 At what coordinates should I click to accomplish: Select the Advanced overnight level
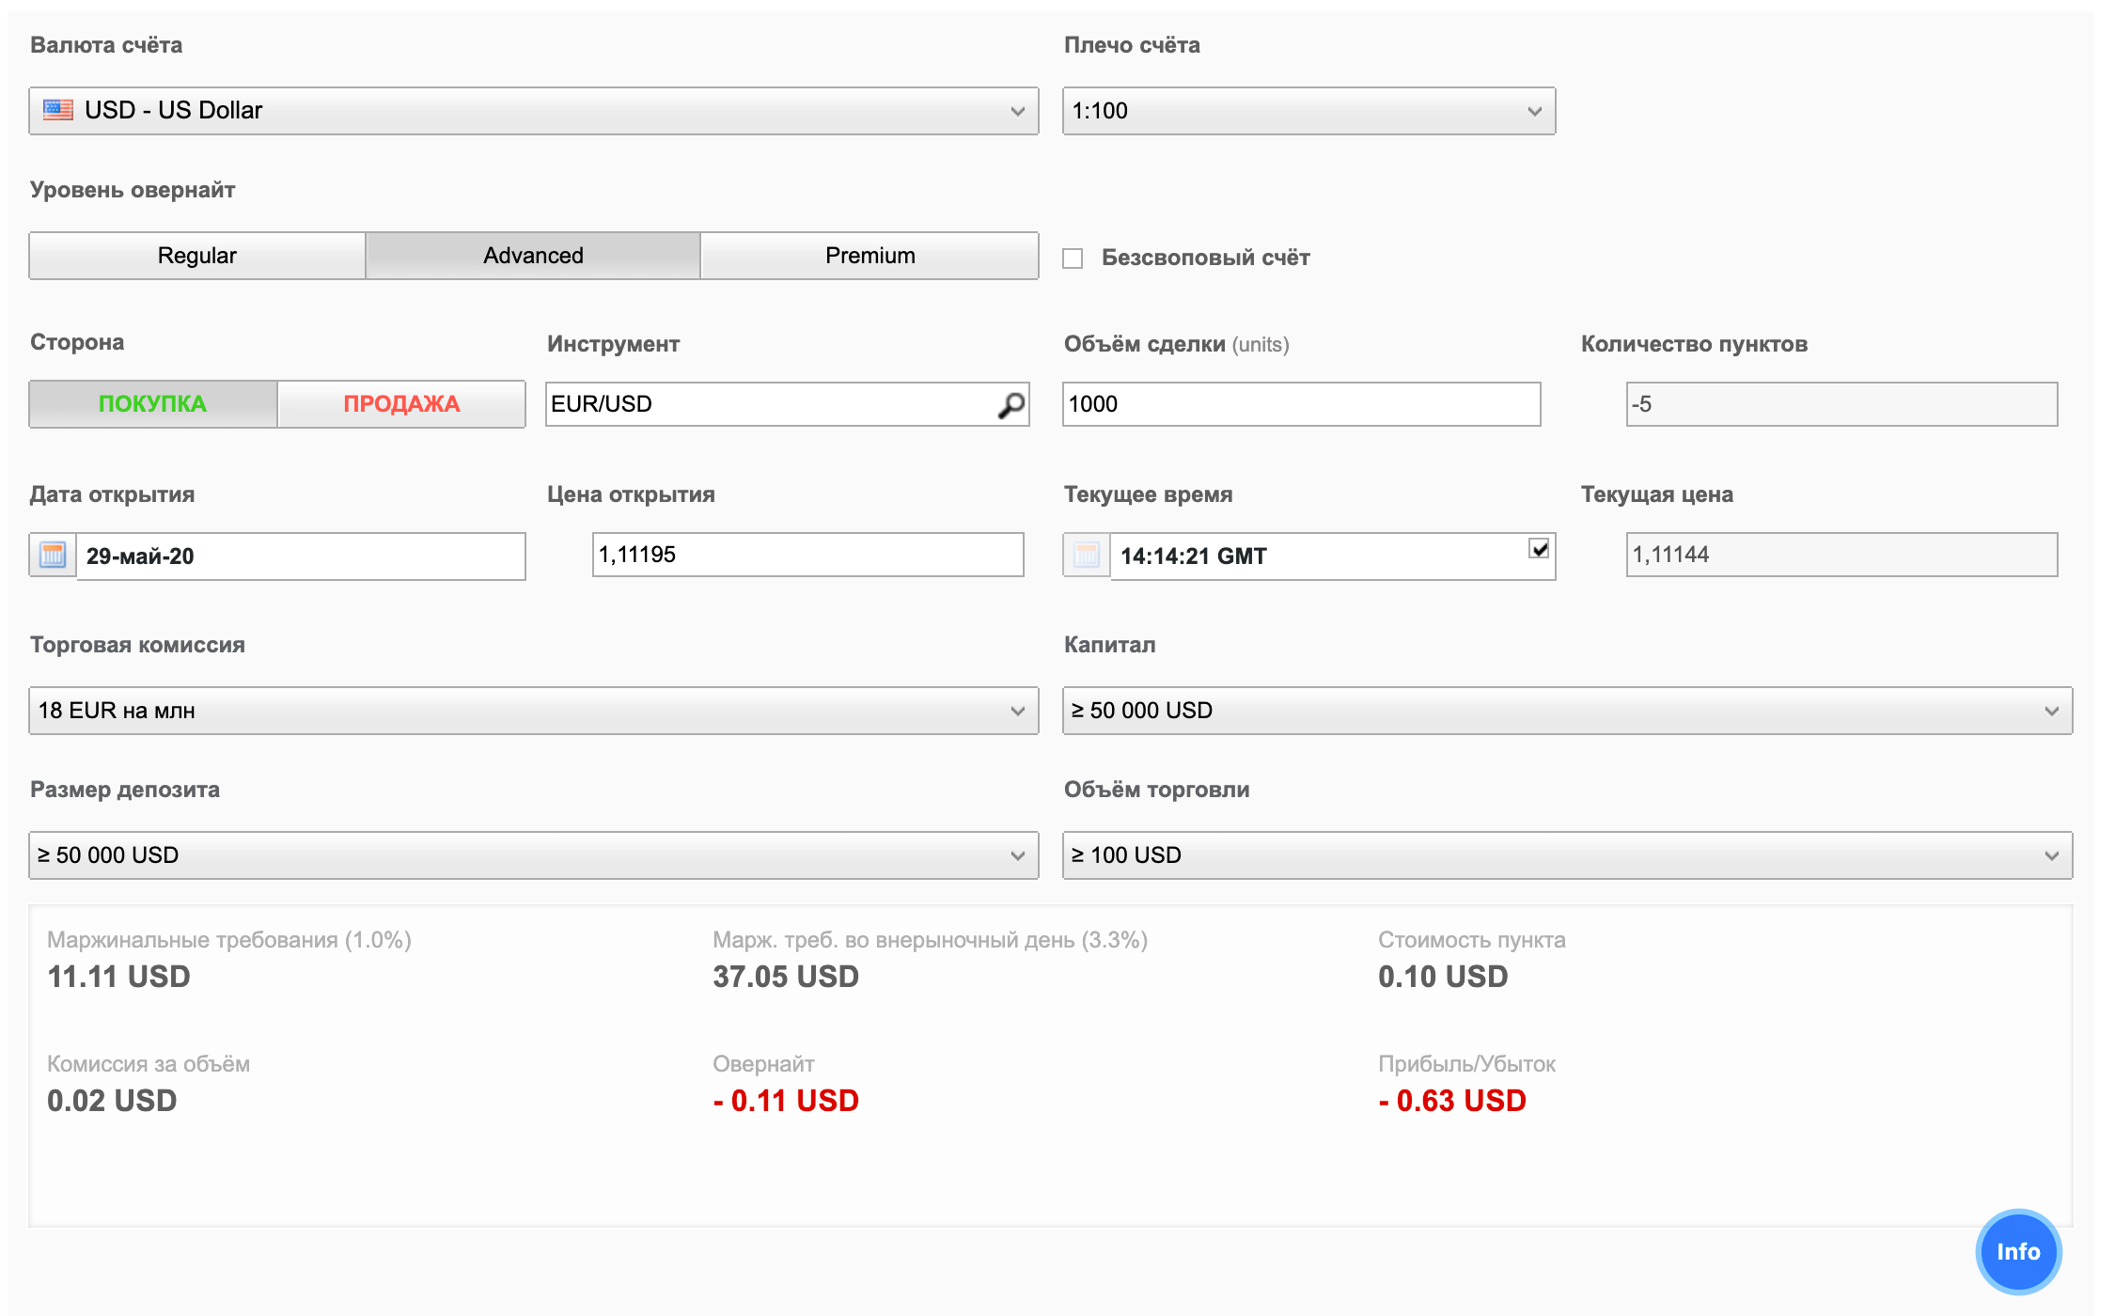tap(533, 256)
